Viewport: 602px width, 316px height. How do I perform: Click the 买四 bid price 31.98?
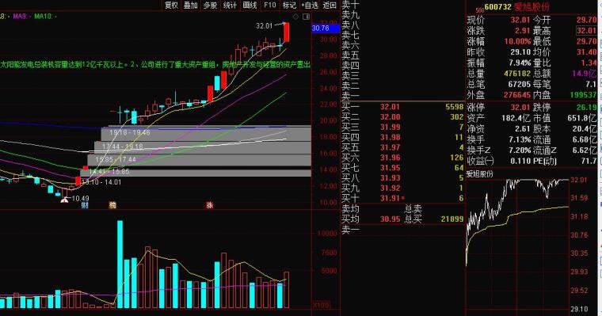(x=390, y=137)
